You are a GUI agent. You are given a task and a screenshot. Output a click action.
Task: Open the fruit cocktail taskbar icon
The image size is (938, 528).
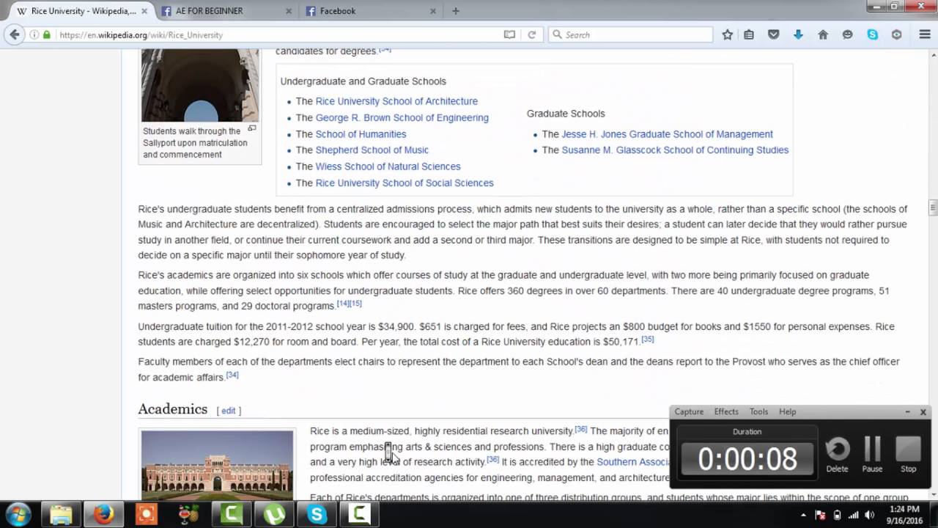(189, 514)
